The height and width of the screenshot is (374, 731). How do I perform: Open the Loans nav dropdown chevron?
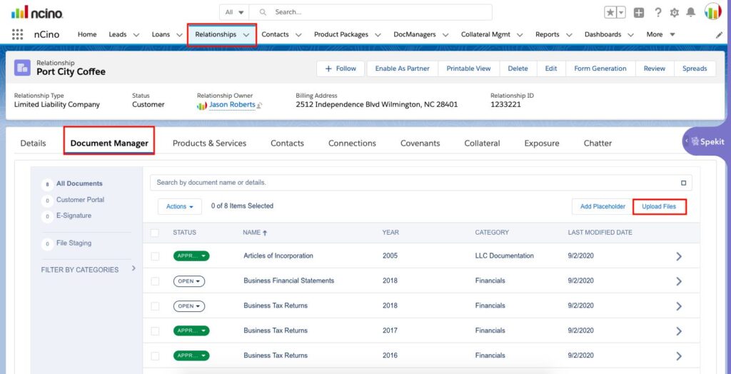coord(179,34)
